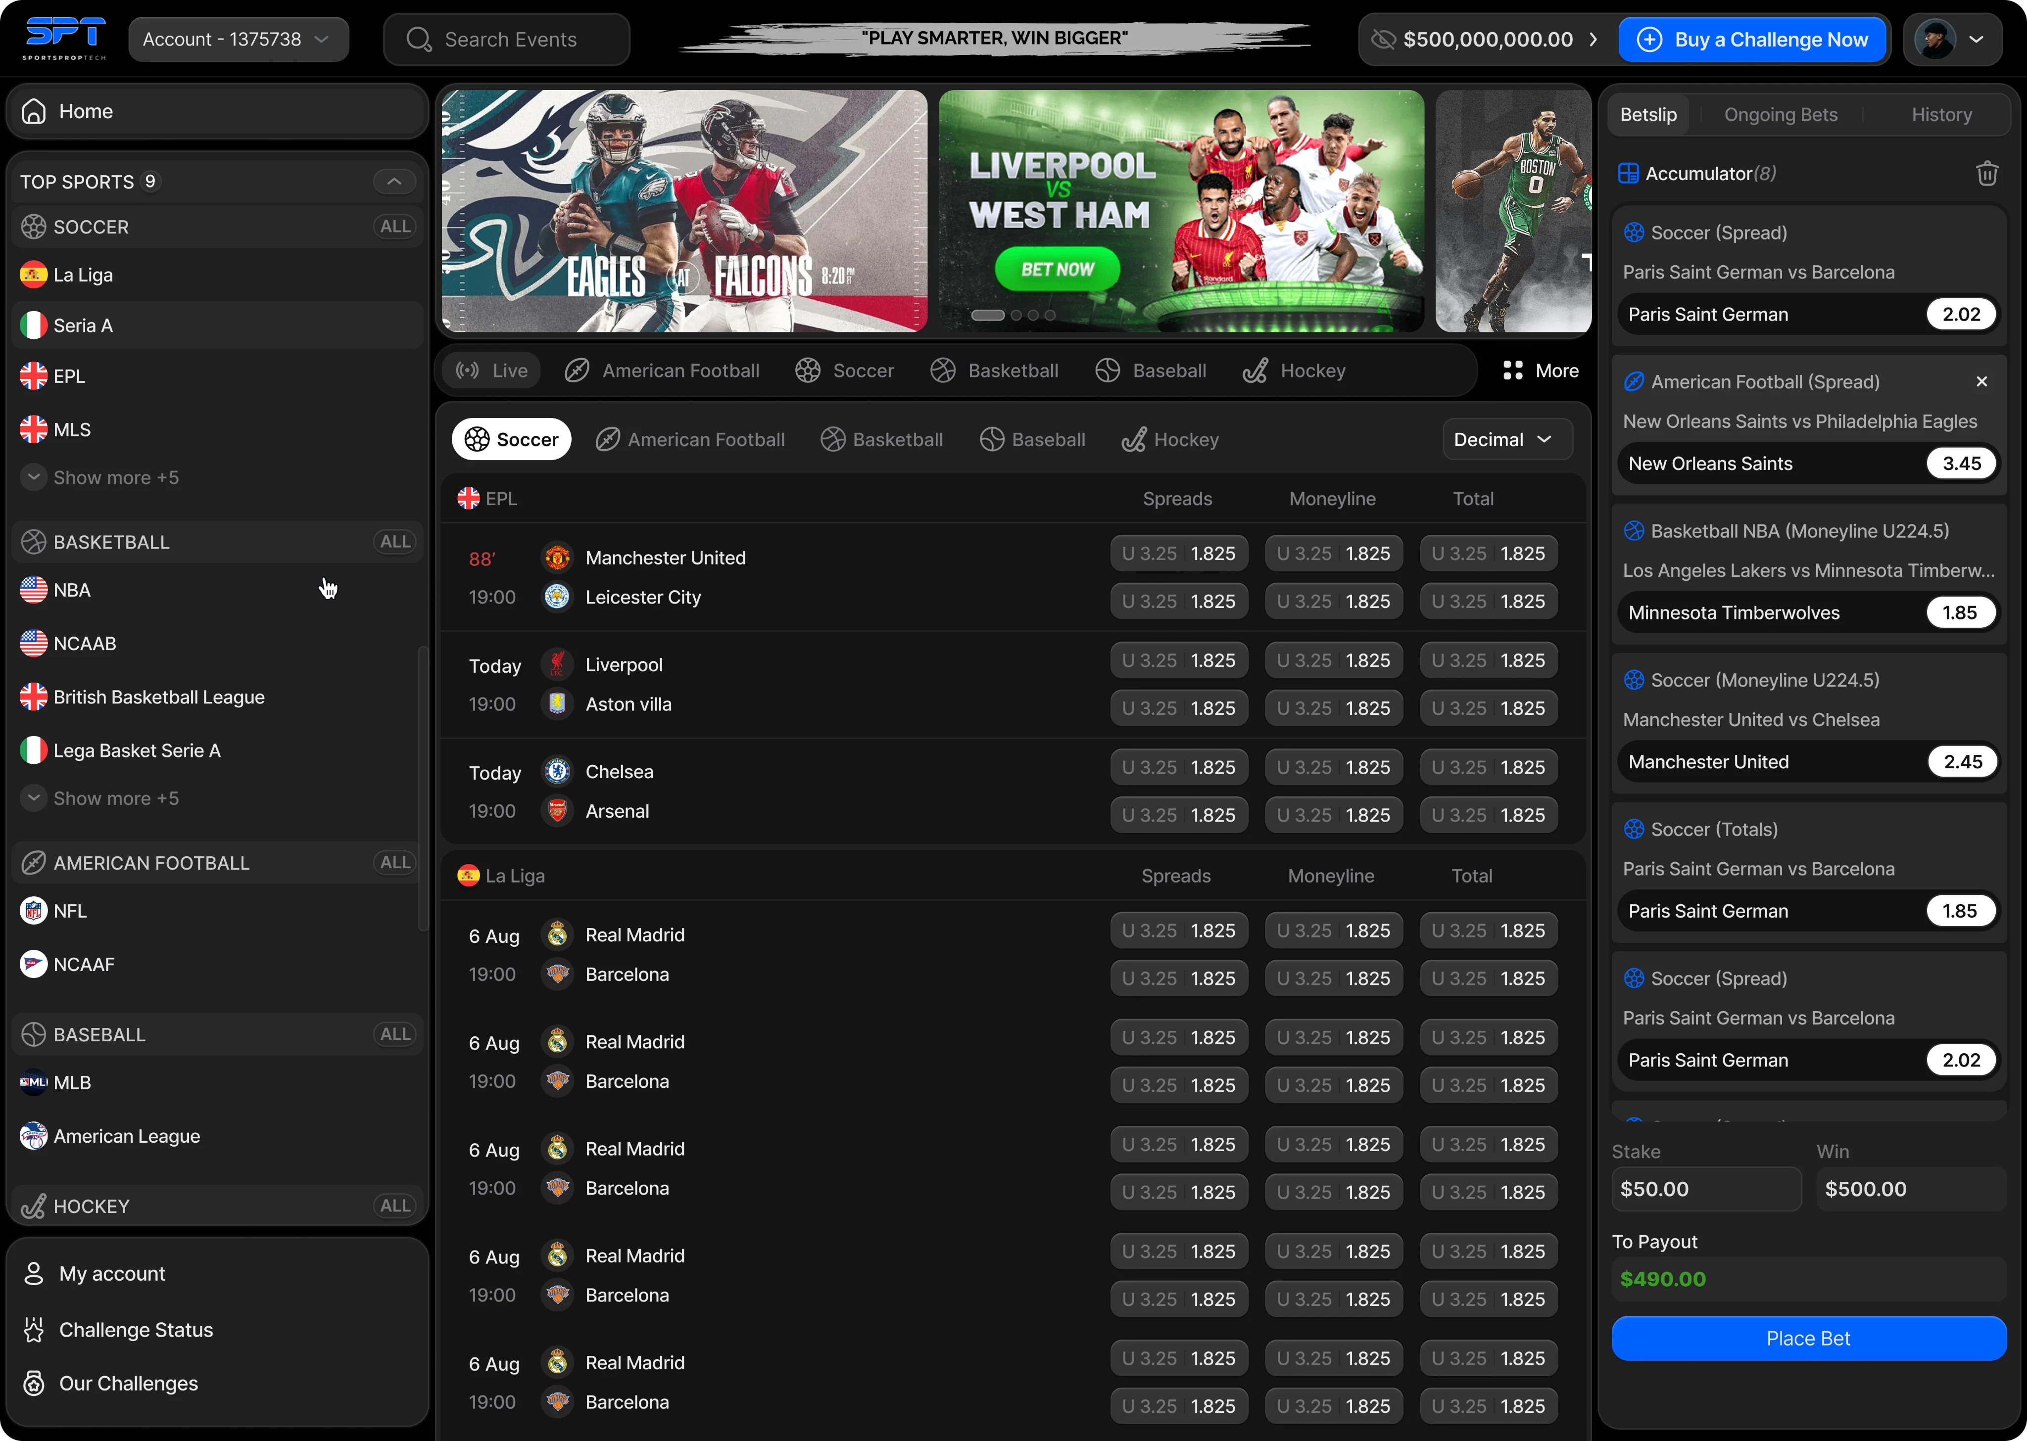Go to Home in sidebar

click(x=217, y=111)
